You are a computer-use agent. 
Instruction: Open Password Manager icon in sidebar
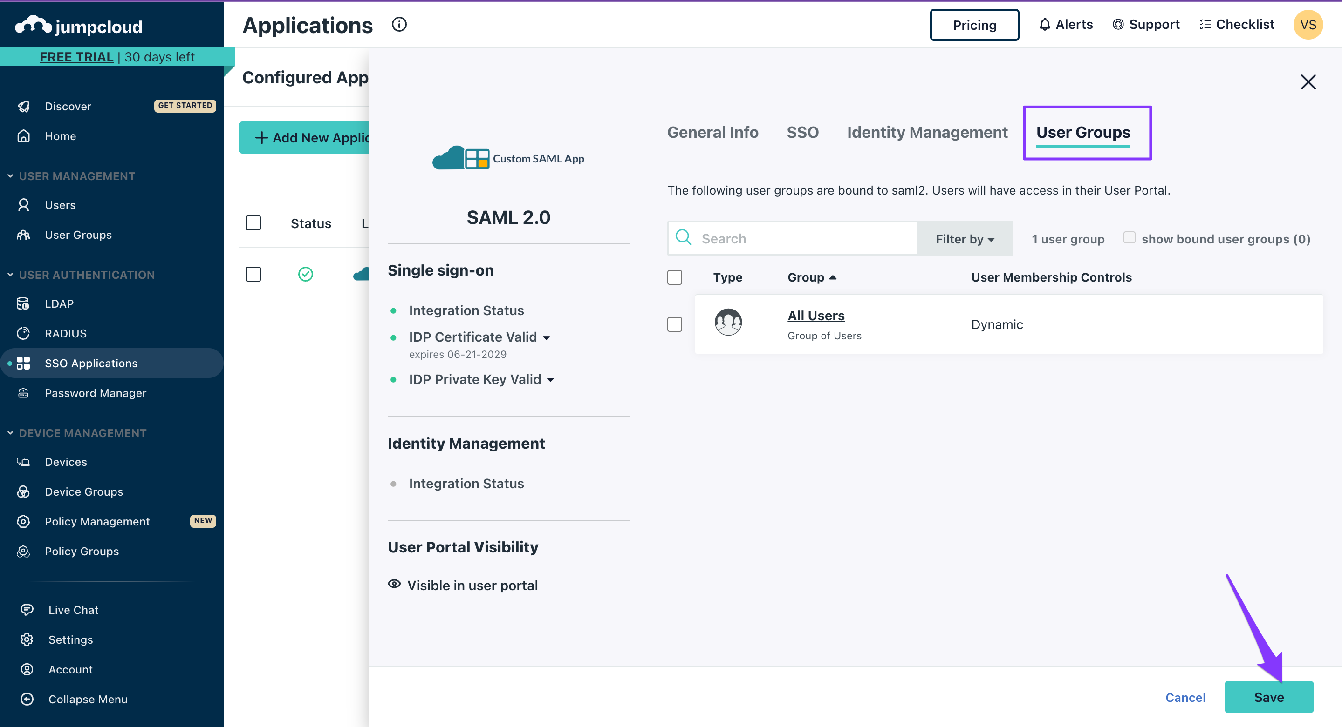coord(23,393)
